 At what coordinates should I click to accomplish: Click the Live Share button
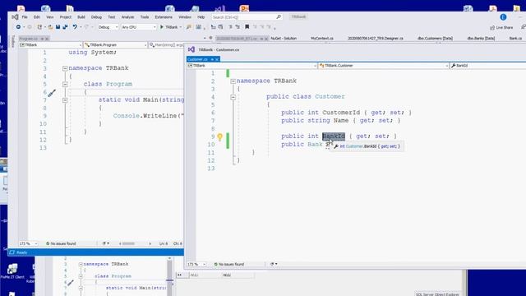pos(501,27)
